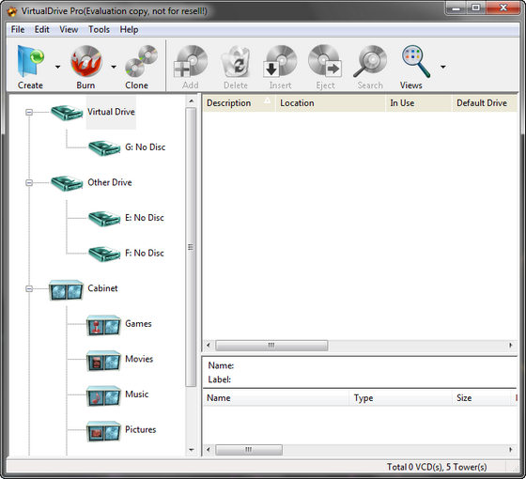Click the Create image toolbar icon
The width and height of the screenshot is (526, 479).
(x=30, y=62)
